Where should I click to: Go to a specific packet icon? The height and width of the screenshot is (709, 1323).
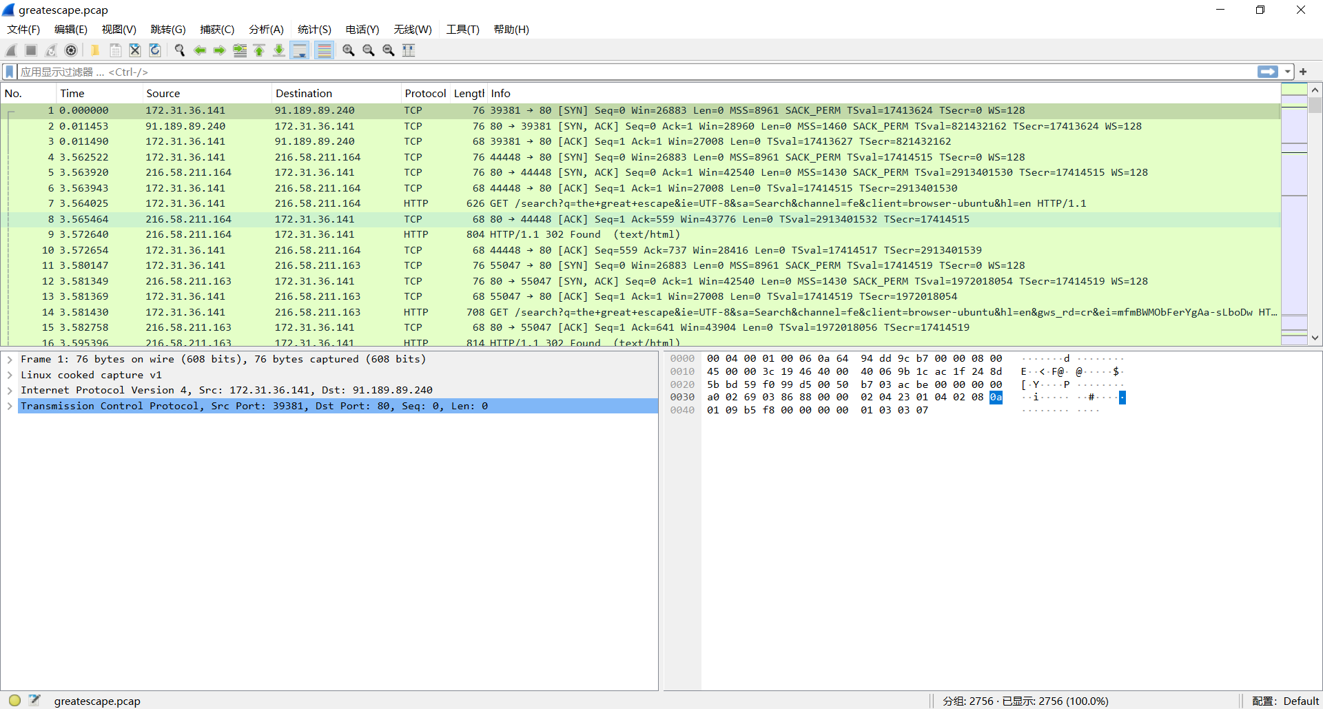240,50
